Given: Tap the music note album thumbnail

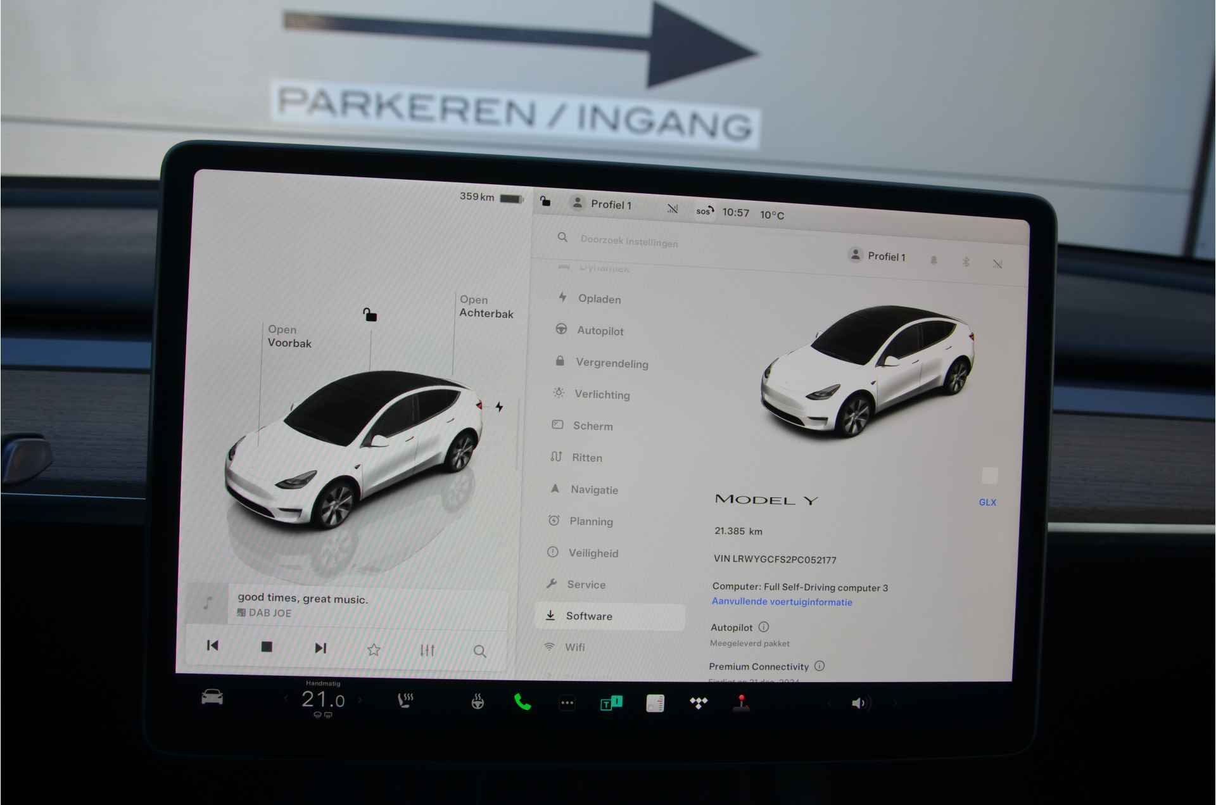Looking at the screenshot, I should (x=208, y=603).
